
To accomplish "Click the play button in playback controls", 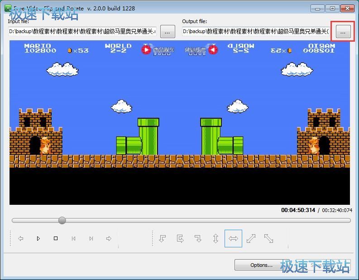I will pyautogui.click(x=38, y=238).
